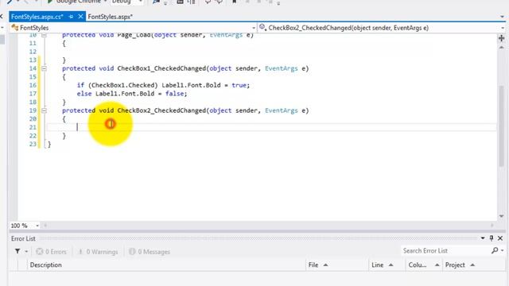509x286 pixels.
Task: Click line number 16 in the gutter
Action: (33, 85)
